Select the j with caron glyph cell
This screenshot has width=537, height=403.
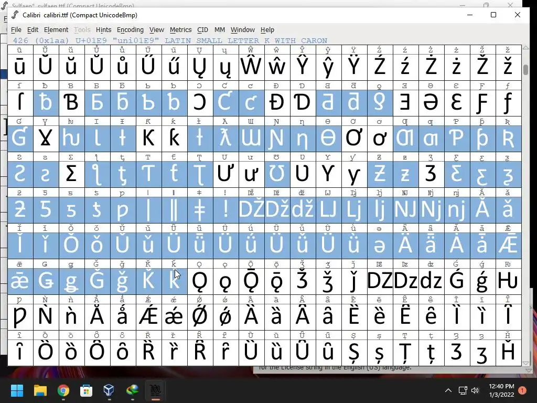[x=354, y=281]
